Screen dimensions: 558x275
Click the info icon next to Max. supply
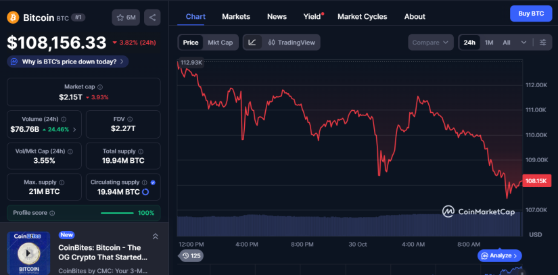[x=62, y=182]
